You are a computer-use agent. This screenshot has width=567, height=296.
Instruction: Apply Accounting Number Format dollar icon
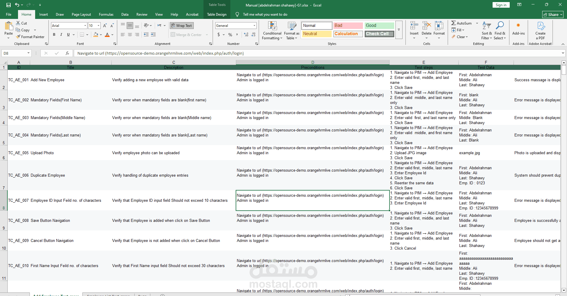point(219,35)
